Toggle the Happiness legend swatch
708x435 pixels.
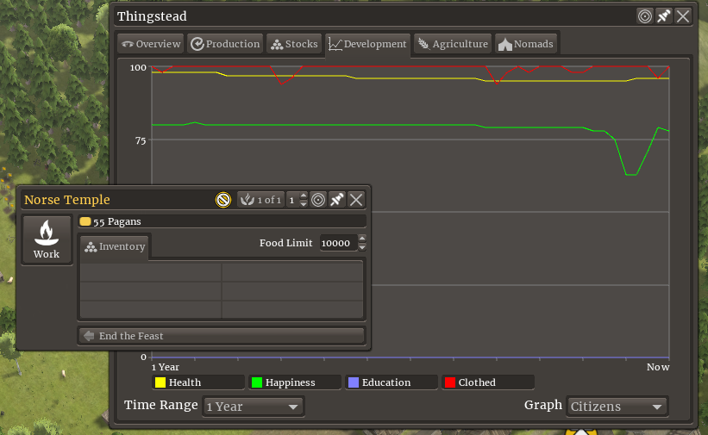(x=257, y=382)
